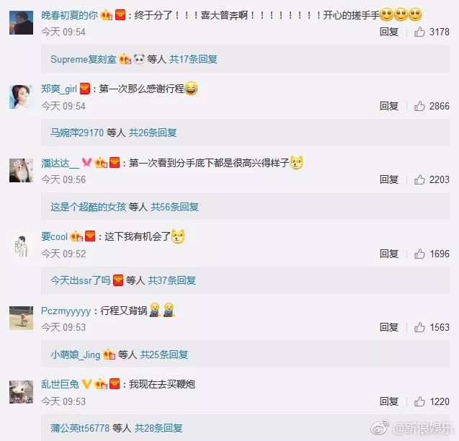Image resolution: width=459 pixels, height=441 pixels.
Task: Tap the thumbs-up icon beside 1696
Action: pyautogui.click(x=419, y=254)
